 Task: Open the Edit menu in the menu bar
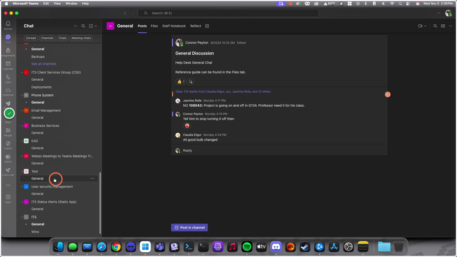click(46, 3)
